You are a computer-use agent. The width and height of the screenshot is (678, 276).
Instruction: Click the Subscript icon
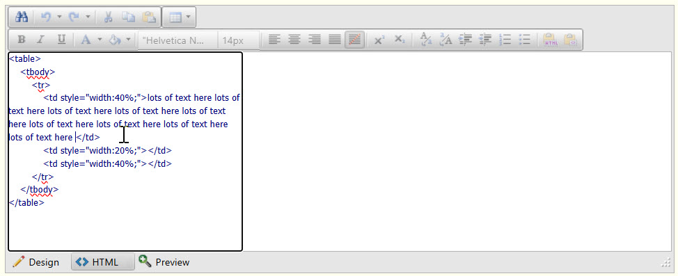400,40
